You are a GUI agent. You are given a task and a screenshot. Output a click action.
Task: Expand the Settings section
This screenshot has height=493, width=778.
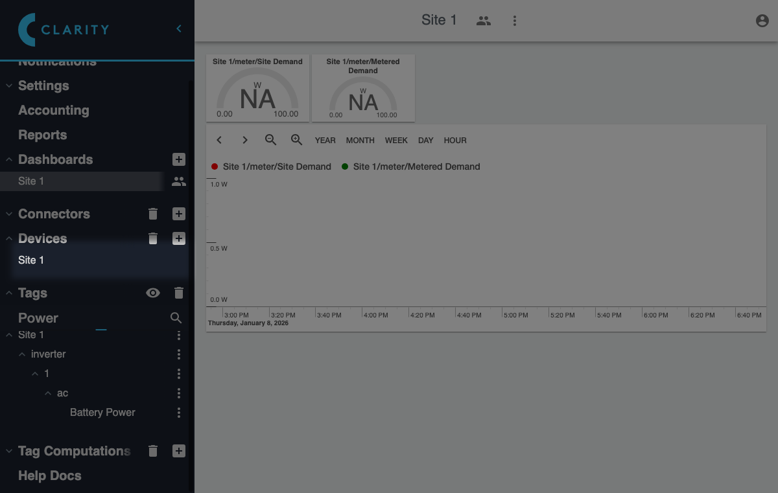9,86
